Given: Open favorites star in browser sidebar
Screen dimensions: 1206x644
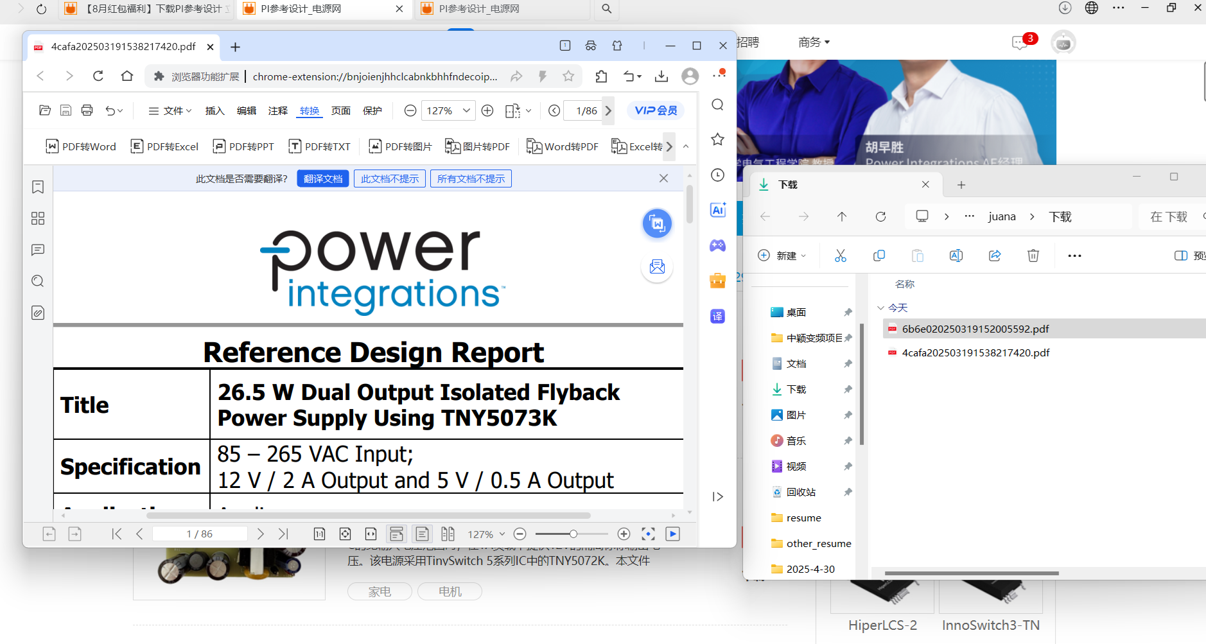Looking at the screenshot, I should pyautogui.click(x=718, y=139).
